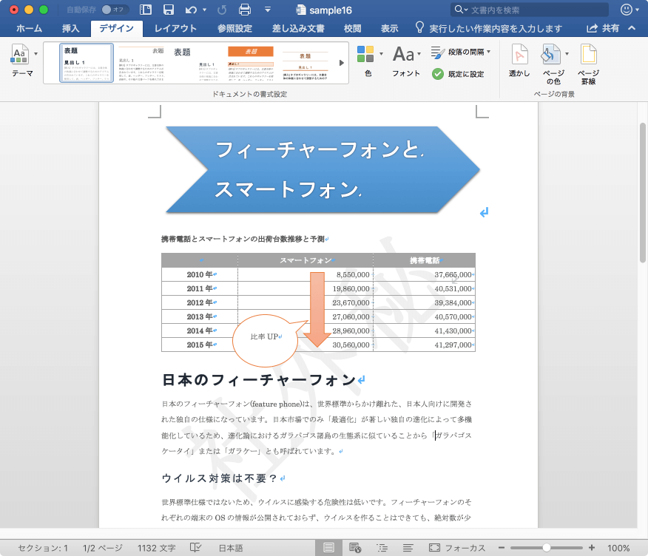
Task: Open the References (参照設定) tab
Action: pos(234,28)
